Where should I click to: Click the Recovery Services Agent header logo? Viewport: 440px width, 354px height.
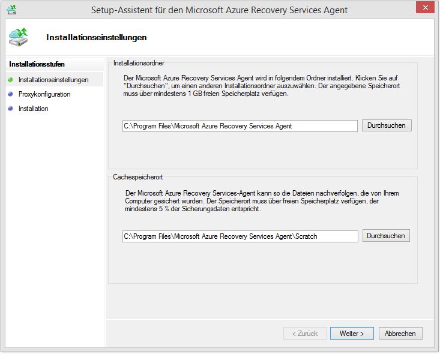coord(18,37)
